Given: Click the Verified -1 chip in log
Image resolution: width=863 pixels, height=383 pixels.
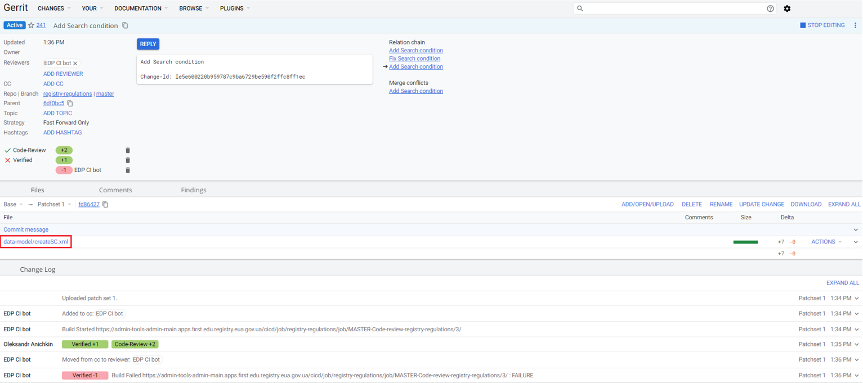Looking at the screenshot, I should (85, 375).
